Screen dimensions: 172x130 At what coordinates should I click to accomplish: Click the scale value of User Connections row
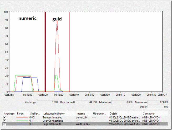click(x=31, y=121)
